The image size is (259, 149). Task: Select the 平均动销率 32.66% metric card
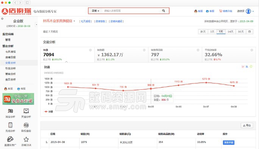point(229,55)
